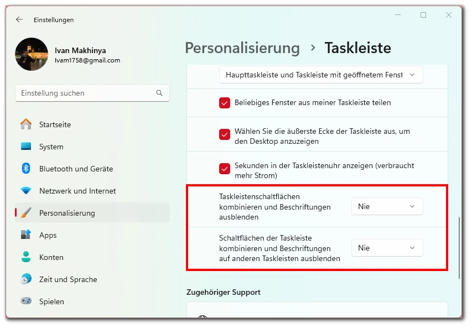Image resolution: width=472 pixels, height=328 pixels.
Task: Click the Spielen gamepad icon
Action: (x=26, y=301)
